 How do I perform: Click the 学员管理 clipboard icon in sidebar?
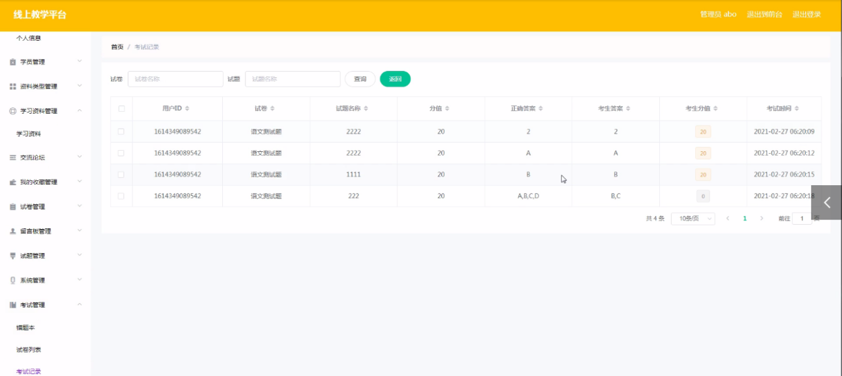13,62
